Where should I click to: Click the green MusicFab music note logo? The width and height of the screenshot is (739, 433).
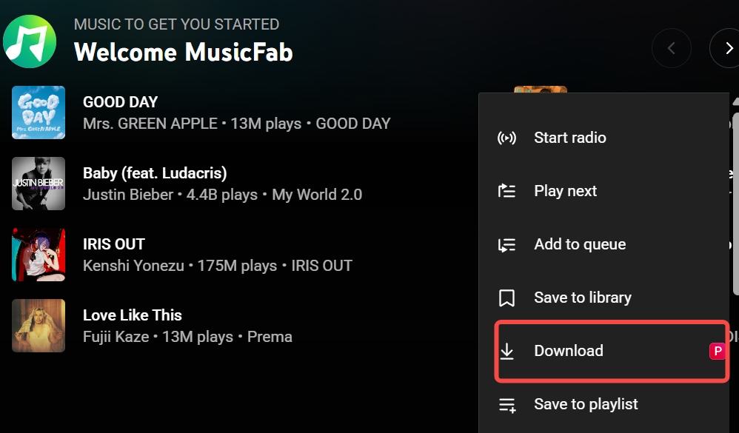[30, 41]
